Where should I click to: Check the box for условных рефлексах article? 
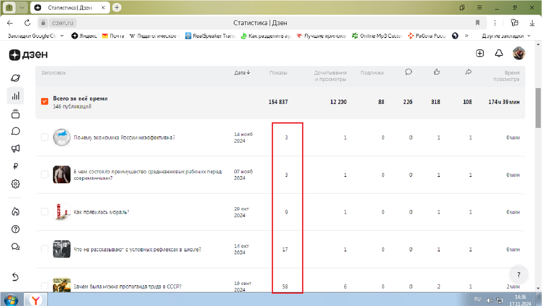point(45,249)
